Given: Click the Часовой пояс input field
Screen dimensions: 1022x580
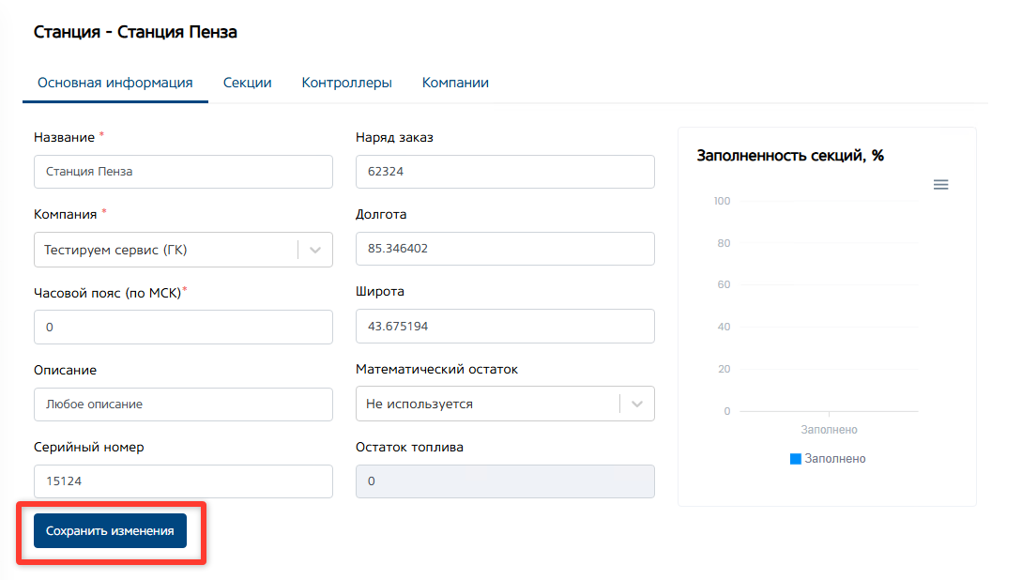Looking at the screenshot, I should (183, 327).
